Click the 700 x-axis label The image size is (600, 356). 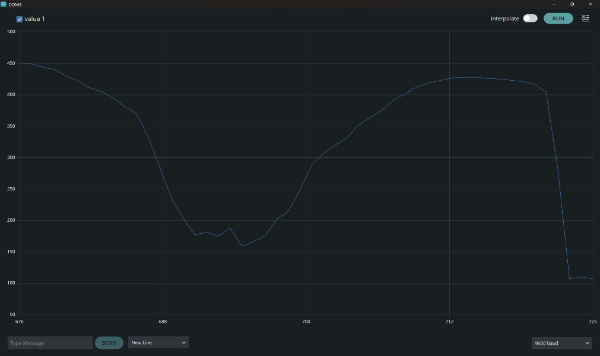pyautogui.click(x=306, y=321)
